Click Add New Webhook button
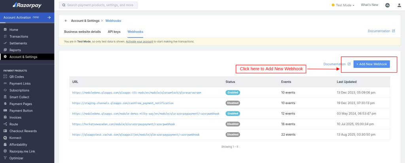Screen dimensions: 405x163 (371, 64)
